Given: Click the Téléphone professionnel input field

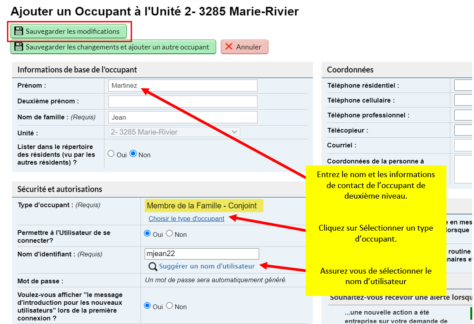Looking at the screenshot, I should pos(464,115).
